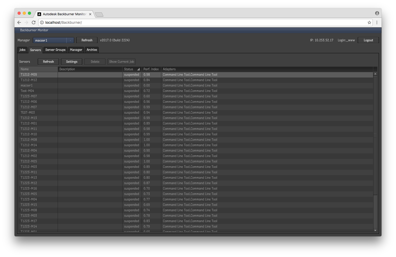Sort by the Description column header

[90, 69]
